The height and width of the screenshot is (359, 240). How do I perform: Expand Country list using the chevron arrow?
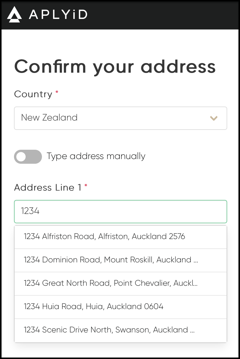214,118
